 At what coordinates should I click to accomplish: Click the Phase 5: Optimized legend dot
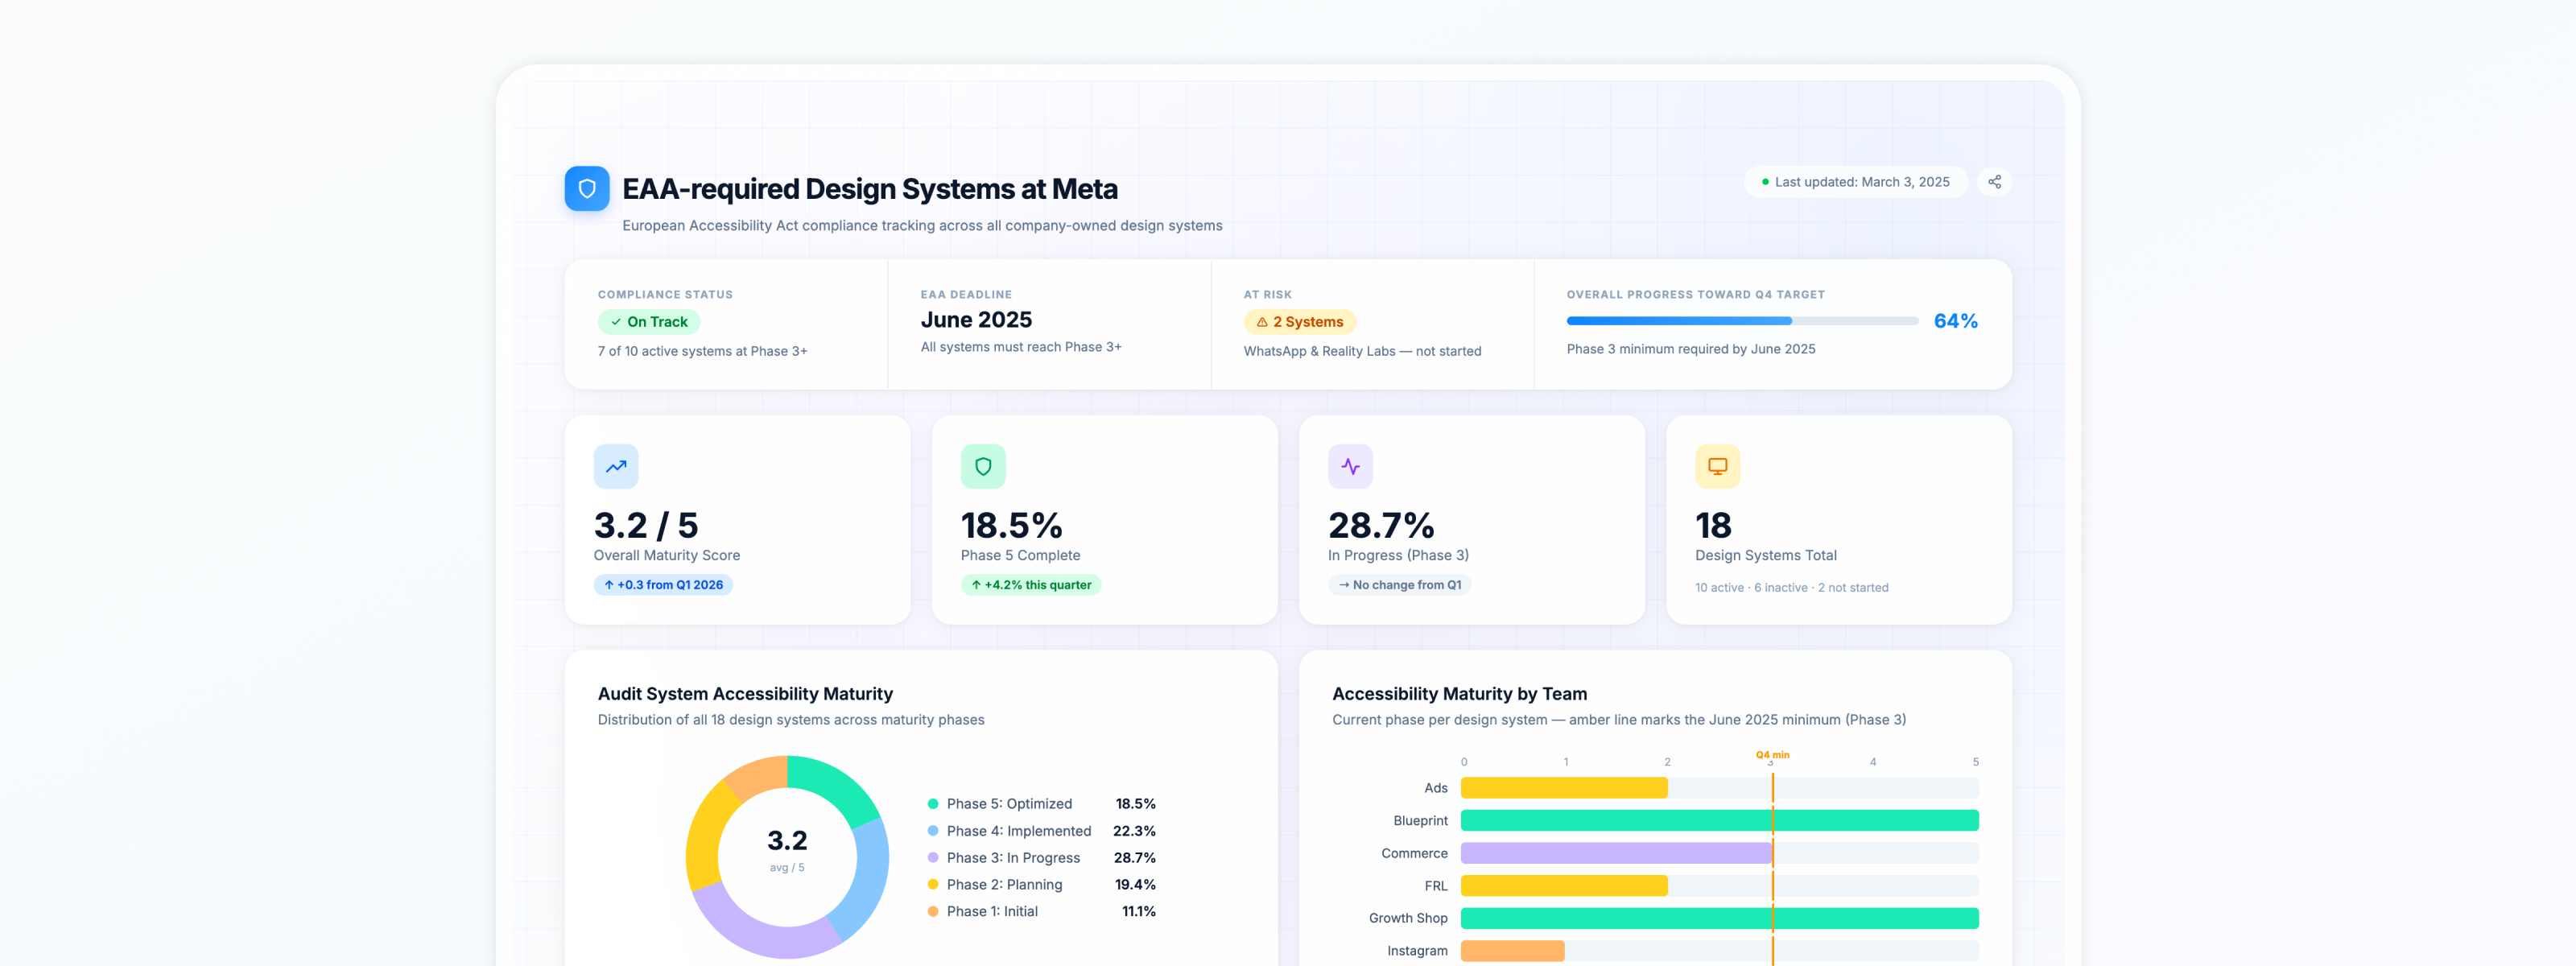tap(933, 804)
